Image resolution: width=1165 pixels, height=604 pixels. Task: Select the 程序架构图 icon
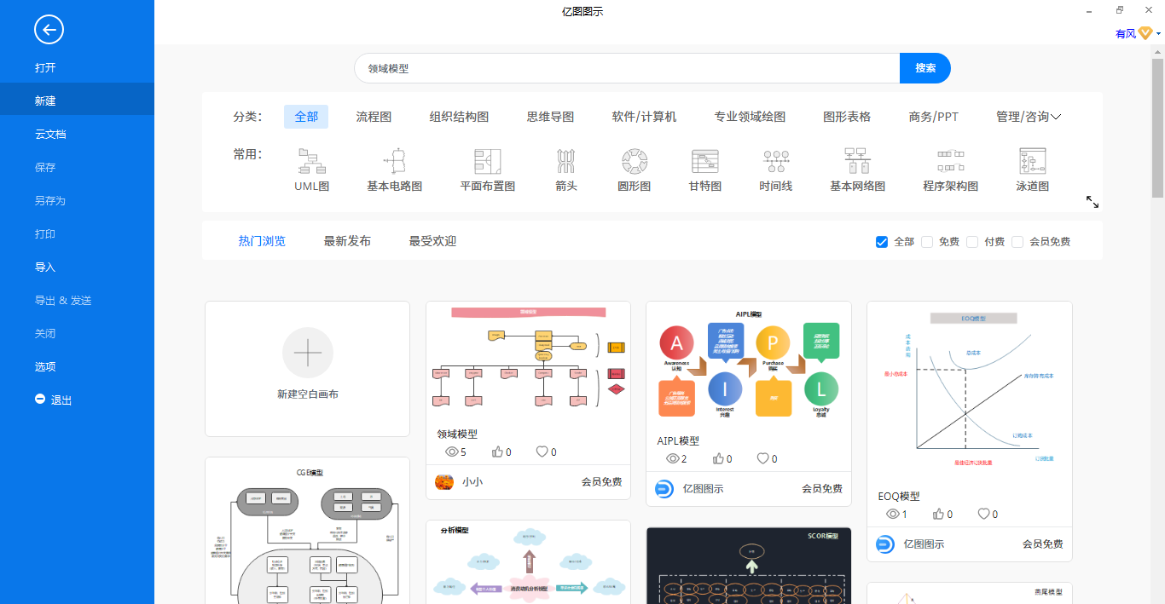tap(950, 161)
